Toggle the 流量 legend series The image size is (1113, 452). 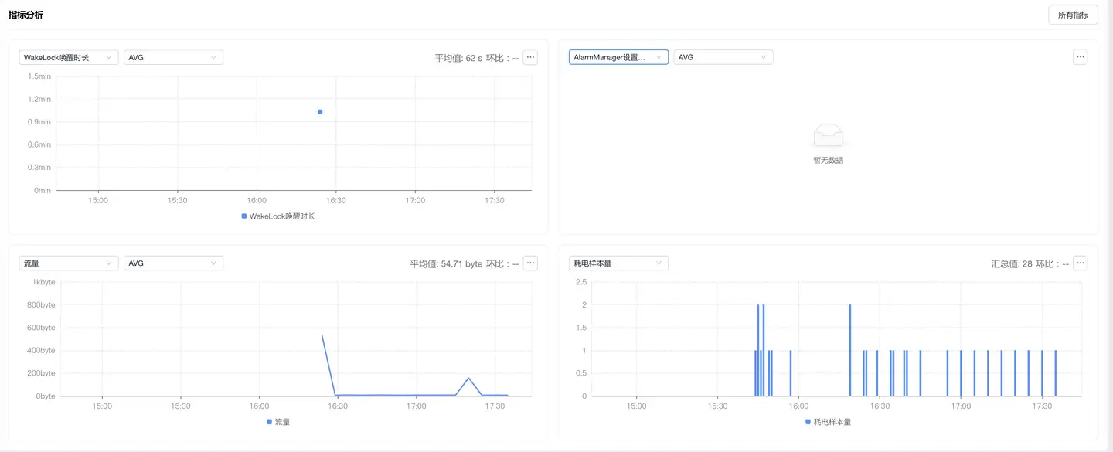[x=278, y=422]
